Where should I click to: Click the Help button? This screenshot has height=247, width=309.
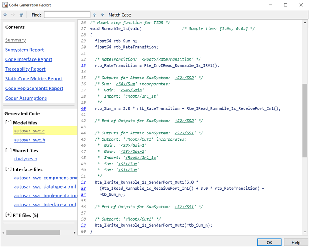(x=296, y=243)
